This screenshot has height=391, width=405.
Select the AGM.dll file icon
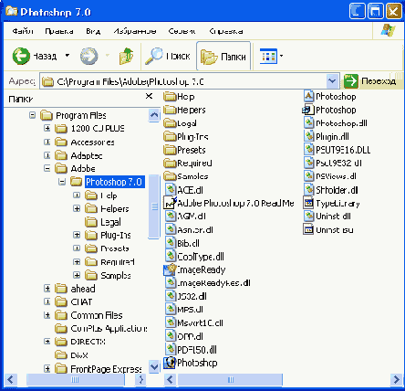tap(171, 217)
